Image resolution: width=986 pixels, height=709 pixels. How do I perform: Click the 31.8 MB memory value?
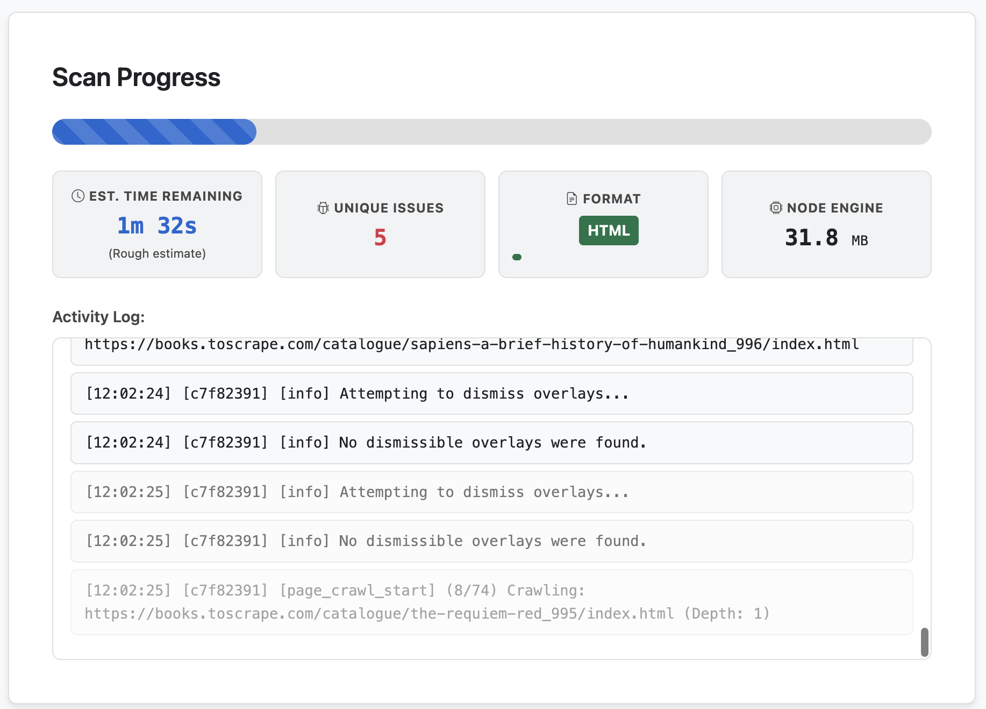pos(826,237)
